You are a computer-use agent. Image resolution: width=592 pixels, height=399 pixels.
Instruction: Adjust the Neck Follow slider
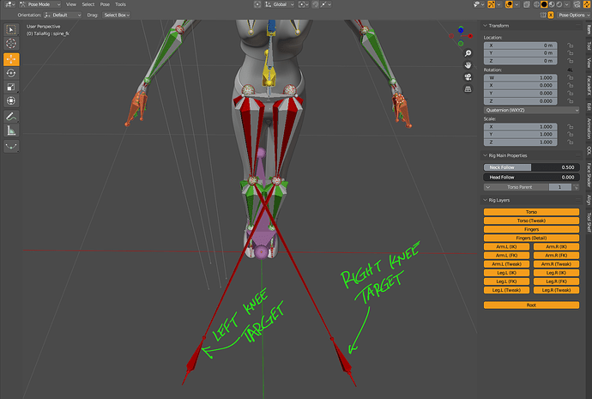point(531,167)
